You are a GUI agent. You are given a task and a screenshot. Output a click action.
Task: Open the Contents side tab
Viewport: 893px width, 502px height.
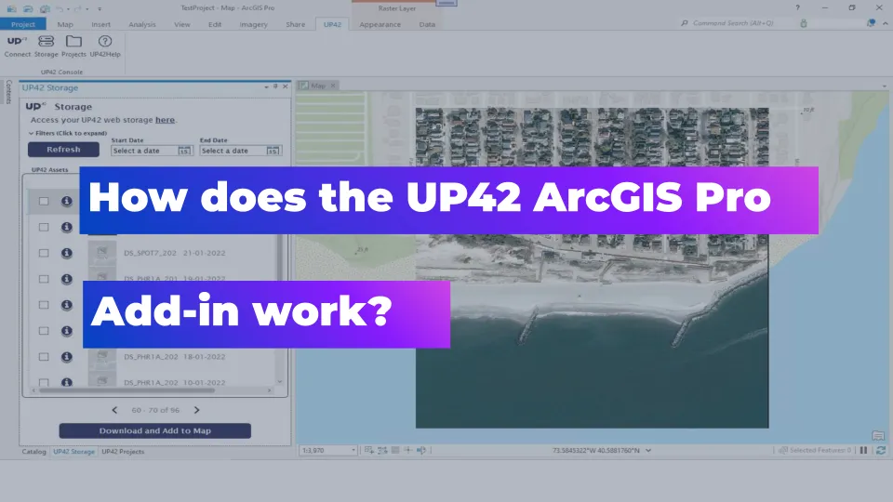(8, 92)
